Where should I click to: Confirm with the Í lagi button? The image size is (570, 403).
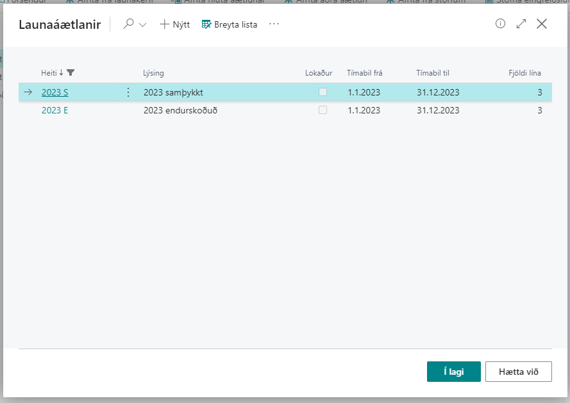click(x=453, y=372)
